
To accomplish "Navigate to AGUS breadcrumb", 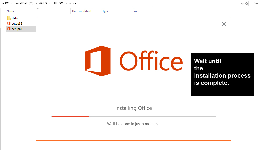I will tap(43, 3).
